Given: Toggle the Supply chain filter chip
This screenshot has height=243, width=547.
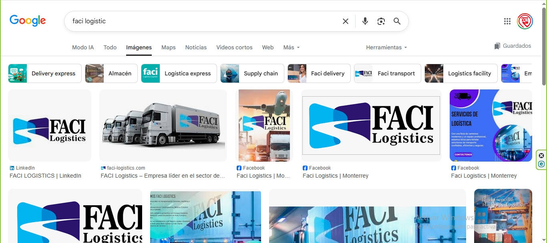Looking at the screenshot, I should [251, 73].
